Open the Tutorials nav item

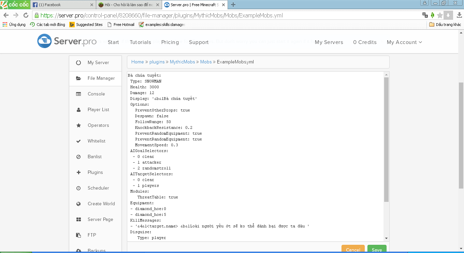pyautogui.click(x=140, y=42)
